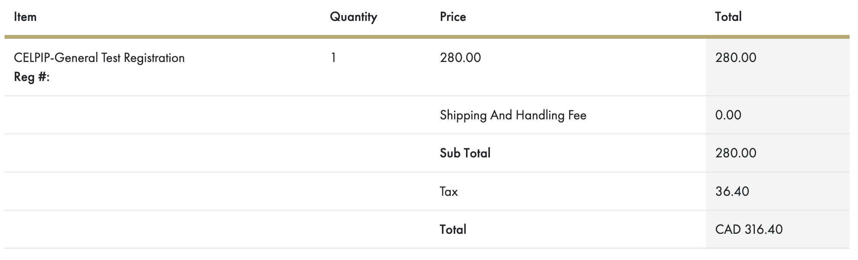
Task: Click Shipping And Handling Fee label
Action: pos(513,115)
